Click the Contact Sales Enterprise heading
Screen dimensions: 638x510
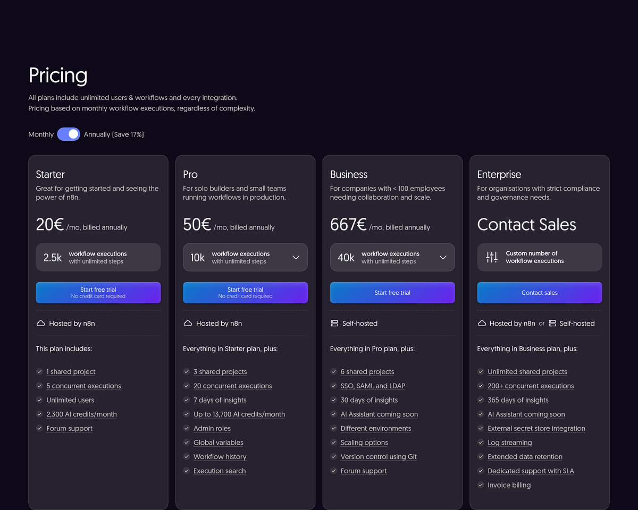(x=526, y=225)
